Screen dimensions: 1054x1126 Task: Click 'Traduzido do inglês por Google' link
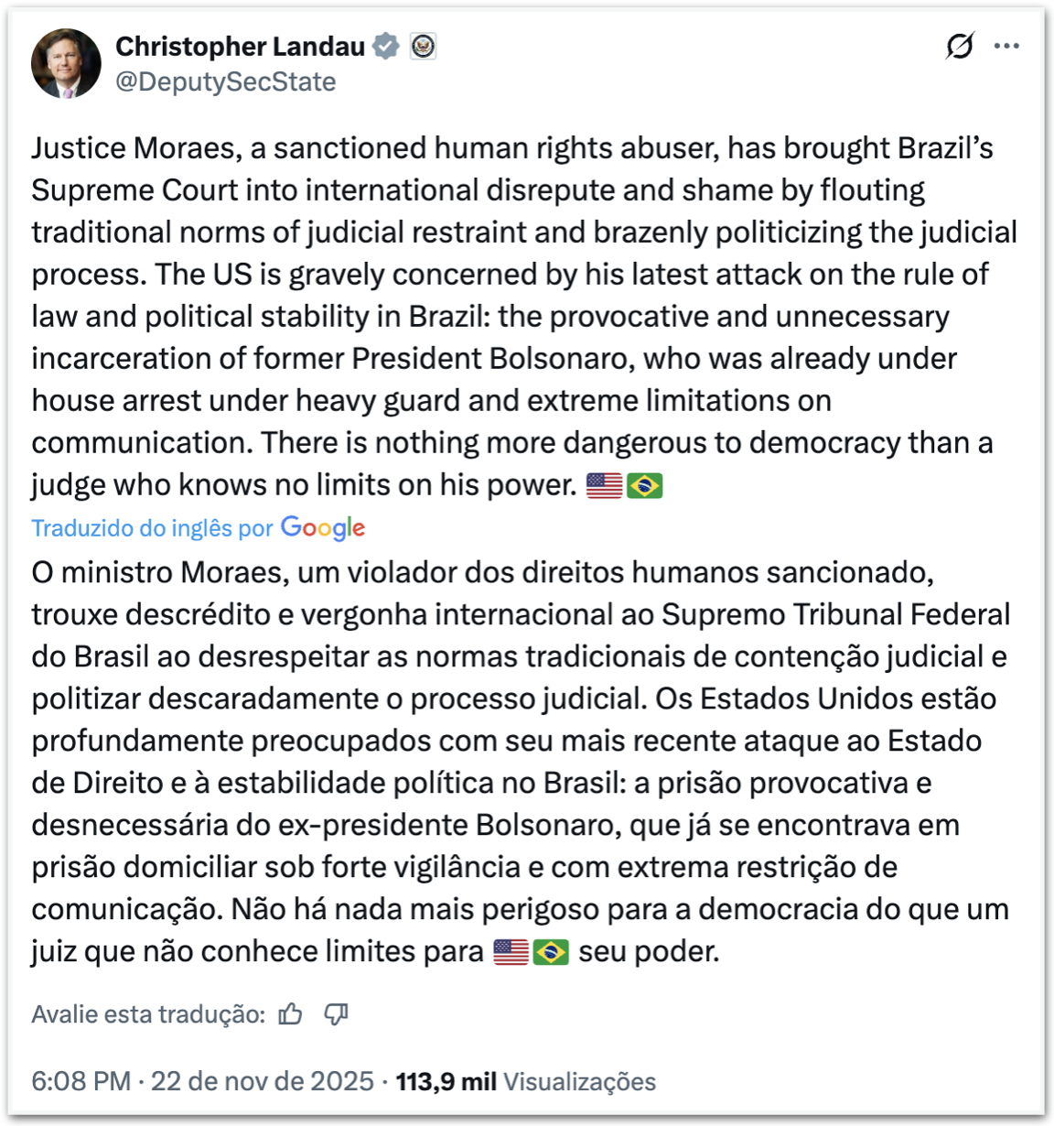[198, 527]
